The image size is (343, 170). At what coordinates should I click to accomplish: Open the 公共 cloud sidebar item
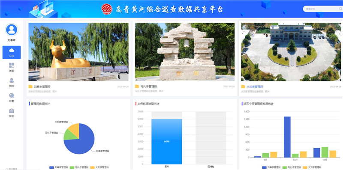[12, 52]
